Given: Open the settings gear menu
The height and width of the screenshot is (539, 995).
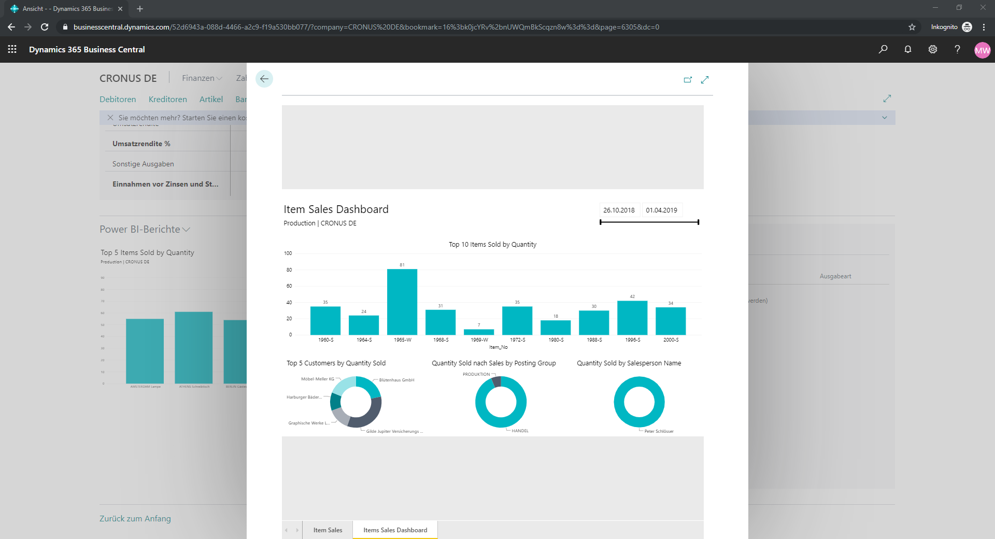Looking at the screenshot, I should click(x=933, y=49).
